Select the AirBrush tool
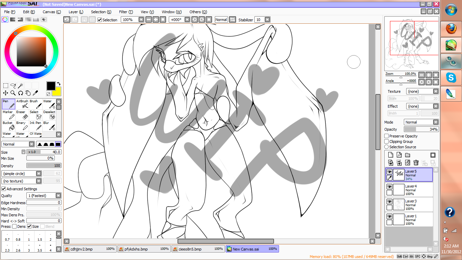 pyautogui.click(x=22, y=104)
